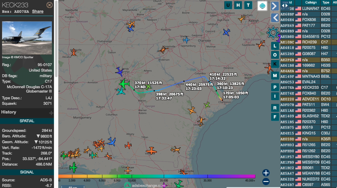Select the large orange aircraft near Valdosta

(x=151, y=151)
